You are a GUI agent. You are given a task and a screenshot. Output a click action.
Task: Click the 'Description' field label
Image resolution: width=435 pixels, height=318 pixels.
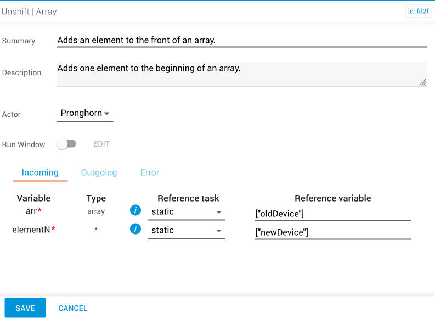pyautogui.click(x=21, y=72)
